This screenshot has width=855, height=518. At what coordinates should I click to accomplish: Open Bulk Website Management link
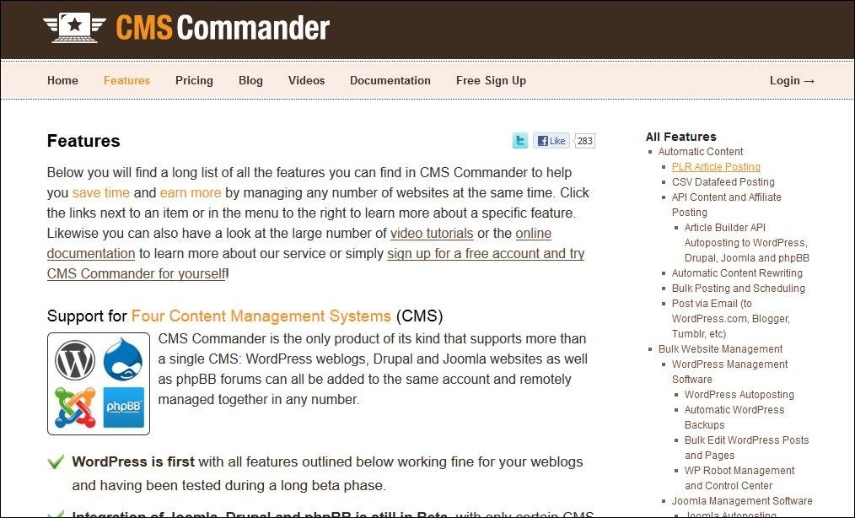[x=720, y=348]
